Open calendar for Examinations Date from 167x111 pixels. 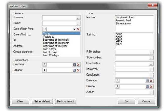point(74,65)
